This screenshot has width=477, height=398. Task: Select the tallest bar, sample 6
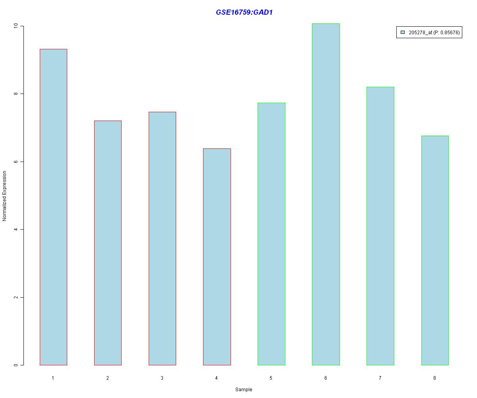[326, 194]
